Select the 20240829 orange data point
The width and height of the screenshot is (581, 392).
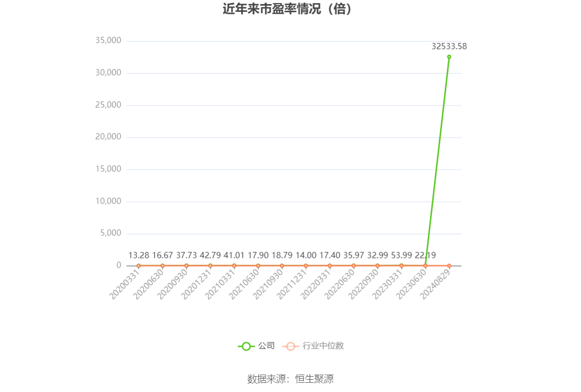[449, 266]
